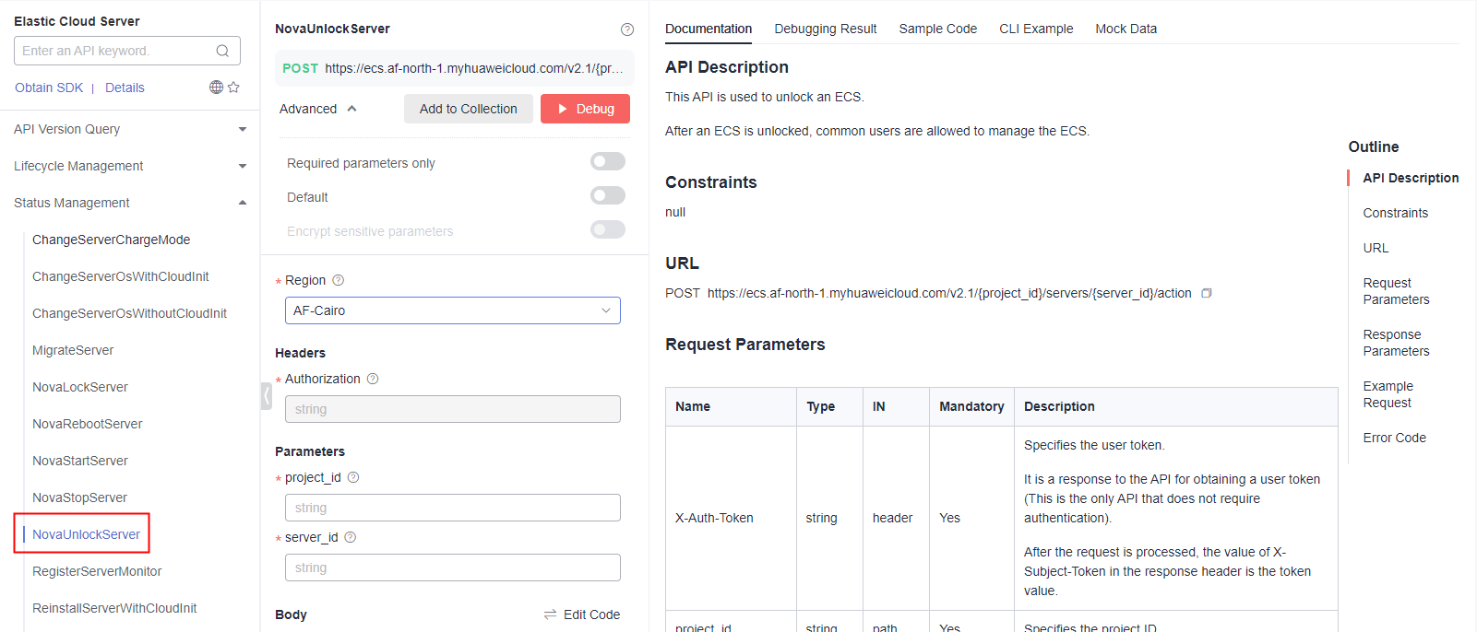Click the POST URL bar under NovaUnlockServer

455,68
